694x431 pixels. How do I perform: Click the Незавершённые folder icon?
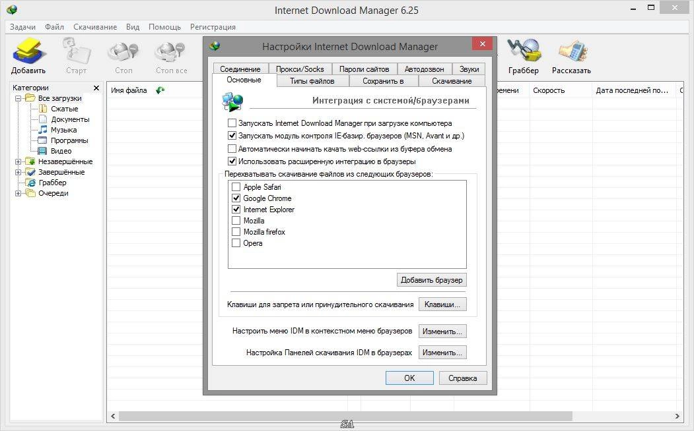coord(30,161)
